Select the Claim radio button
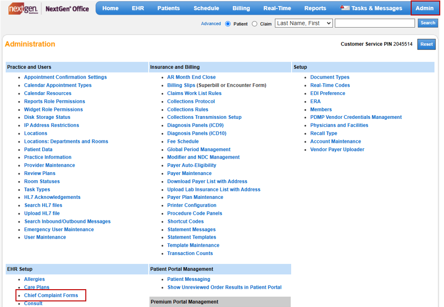This screenshot has height=307, width=444. 255,23
